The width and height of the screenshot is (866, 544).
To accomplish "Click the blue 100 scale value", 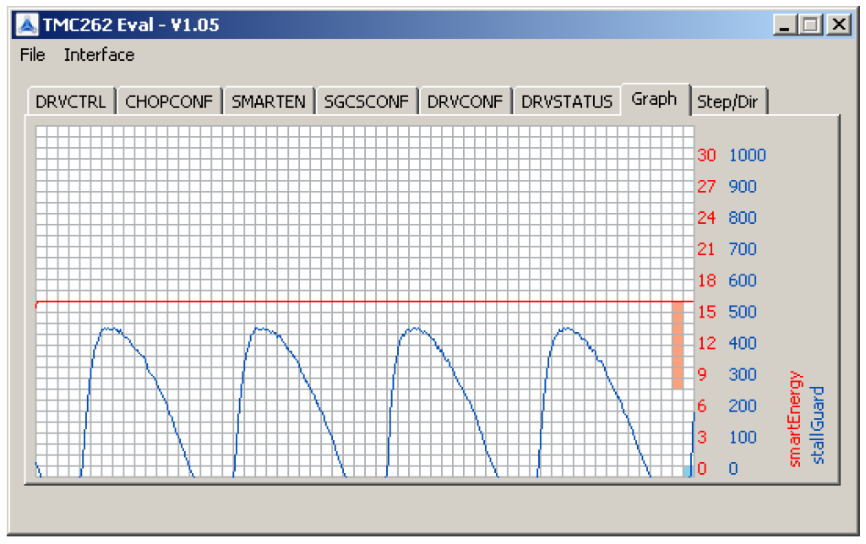I will coord(743,438).
